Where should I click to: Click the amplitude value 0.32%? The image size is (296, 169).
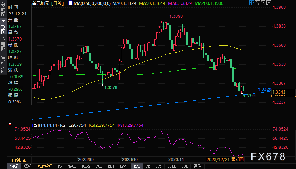14,102
